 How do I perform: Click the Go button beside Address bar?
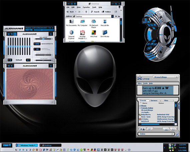pyautogui.click(x=118, y=16)
